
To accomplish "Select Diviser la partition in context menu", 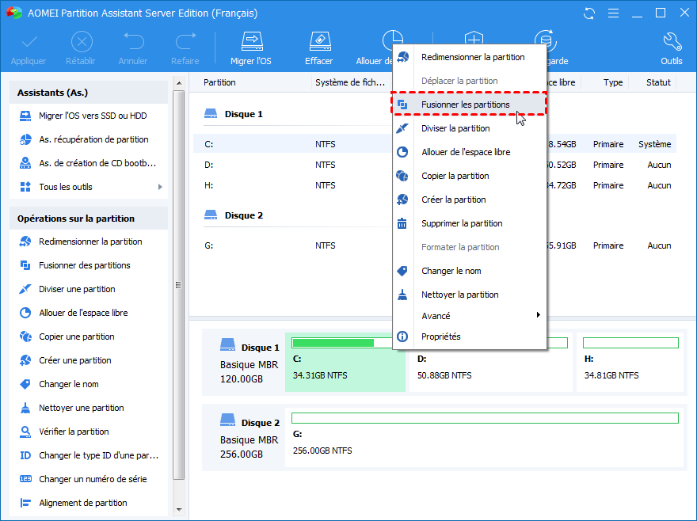I will tap(470, 128).
